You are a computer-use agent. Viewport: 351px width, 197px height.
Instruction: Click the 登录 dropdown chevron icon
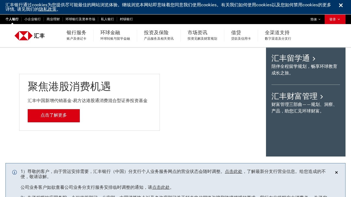(x=339, y=19)
